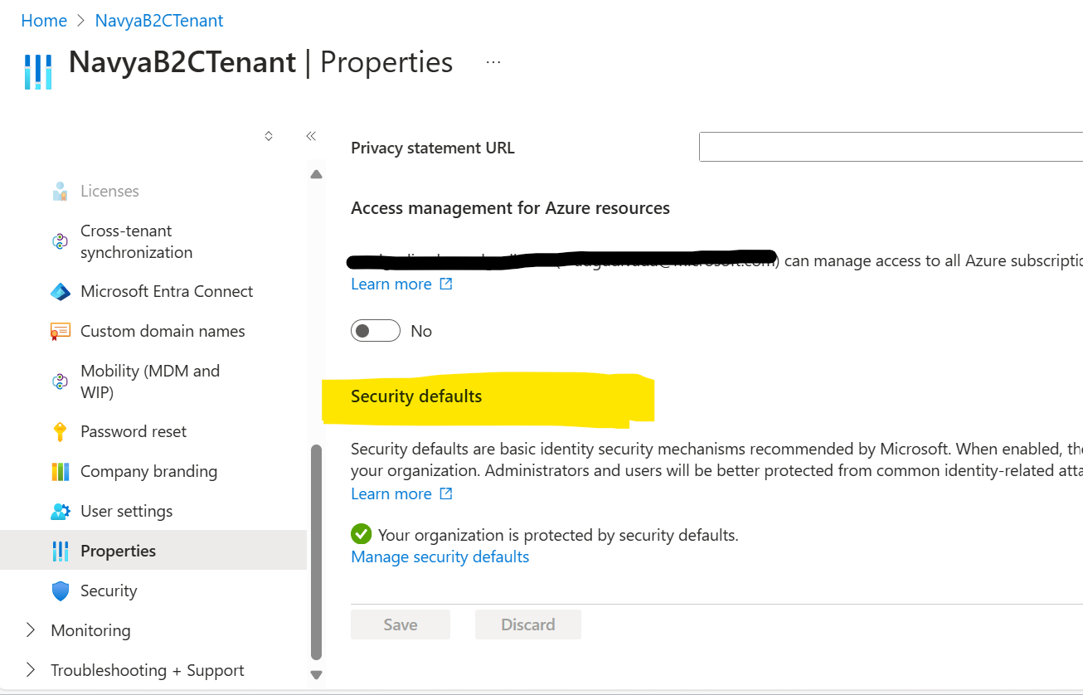This screenshot has width=1083, height=695.
Task: Click the Discard button
Action: 528,625
